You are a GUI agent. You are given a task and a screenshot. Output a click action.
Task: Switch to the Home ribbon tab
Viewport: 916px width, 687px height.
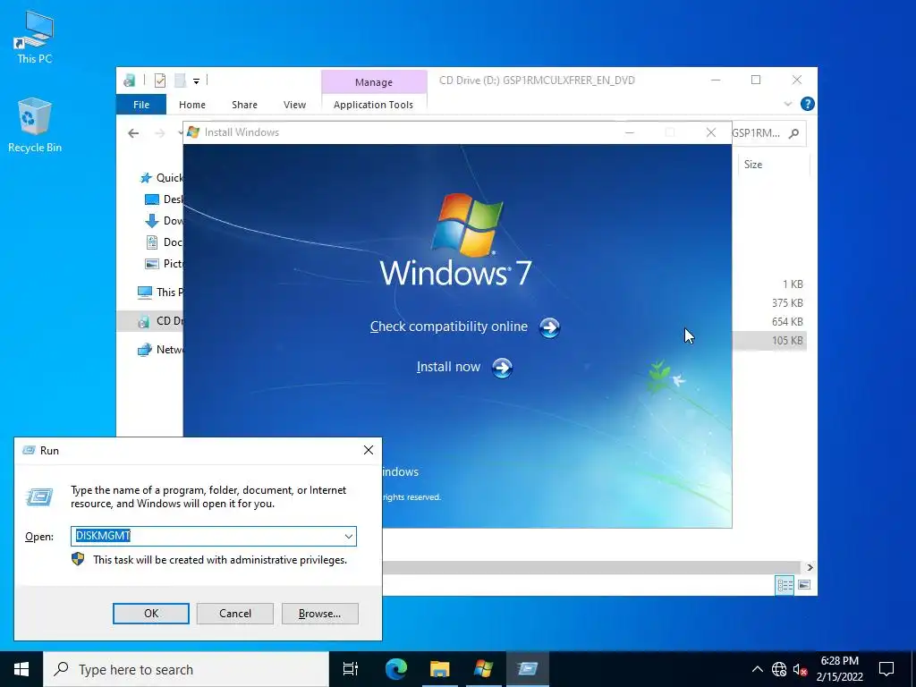click(192, 105)
